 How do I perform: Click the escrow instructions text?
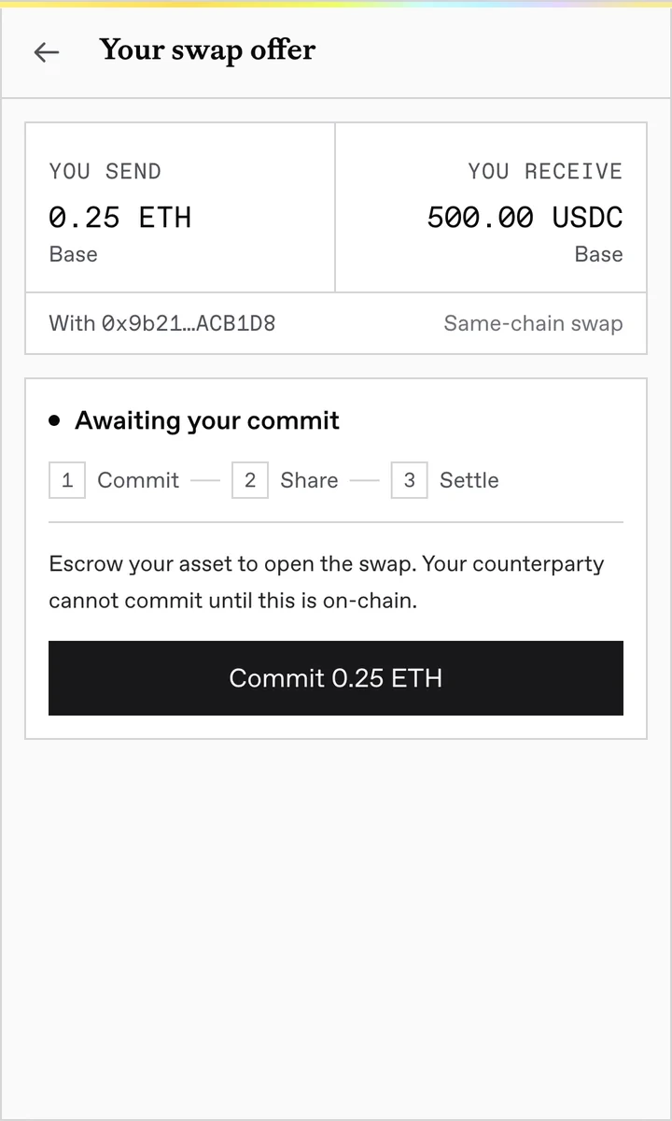click(327, 582)
